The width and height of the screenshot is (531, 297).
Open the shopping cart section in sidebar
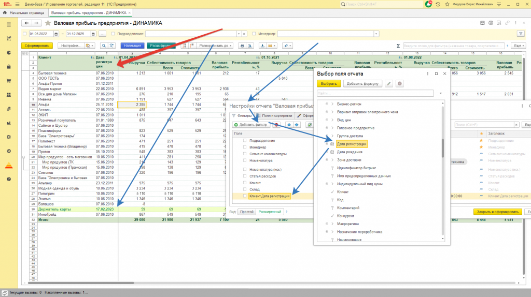click(9, 81)
